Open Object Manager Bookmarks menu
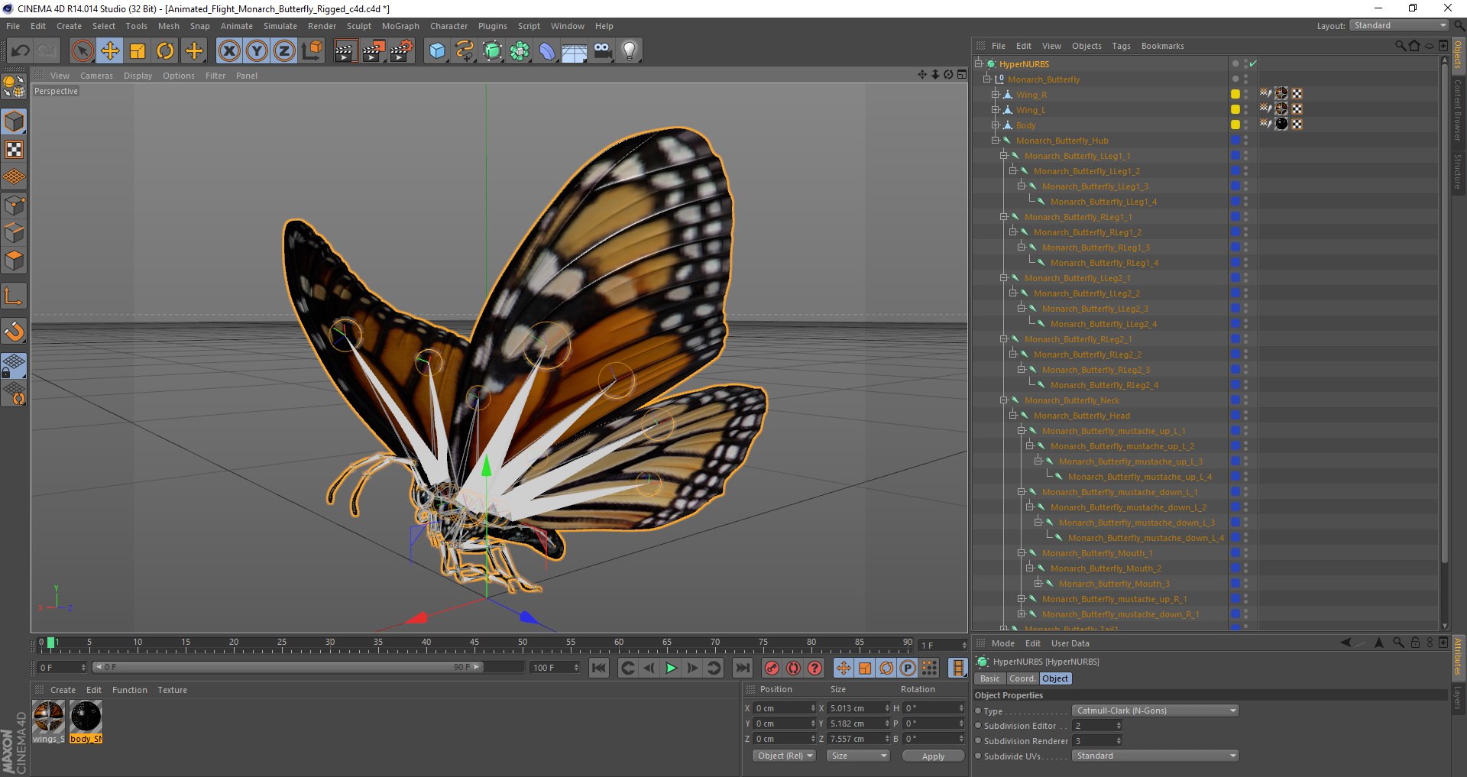 pos(1162,46)
